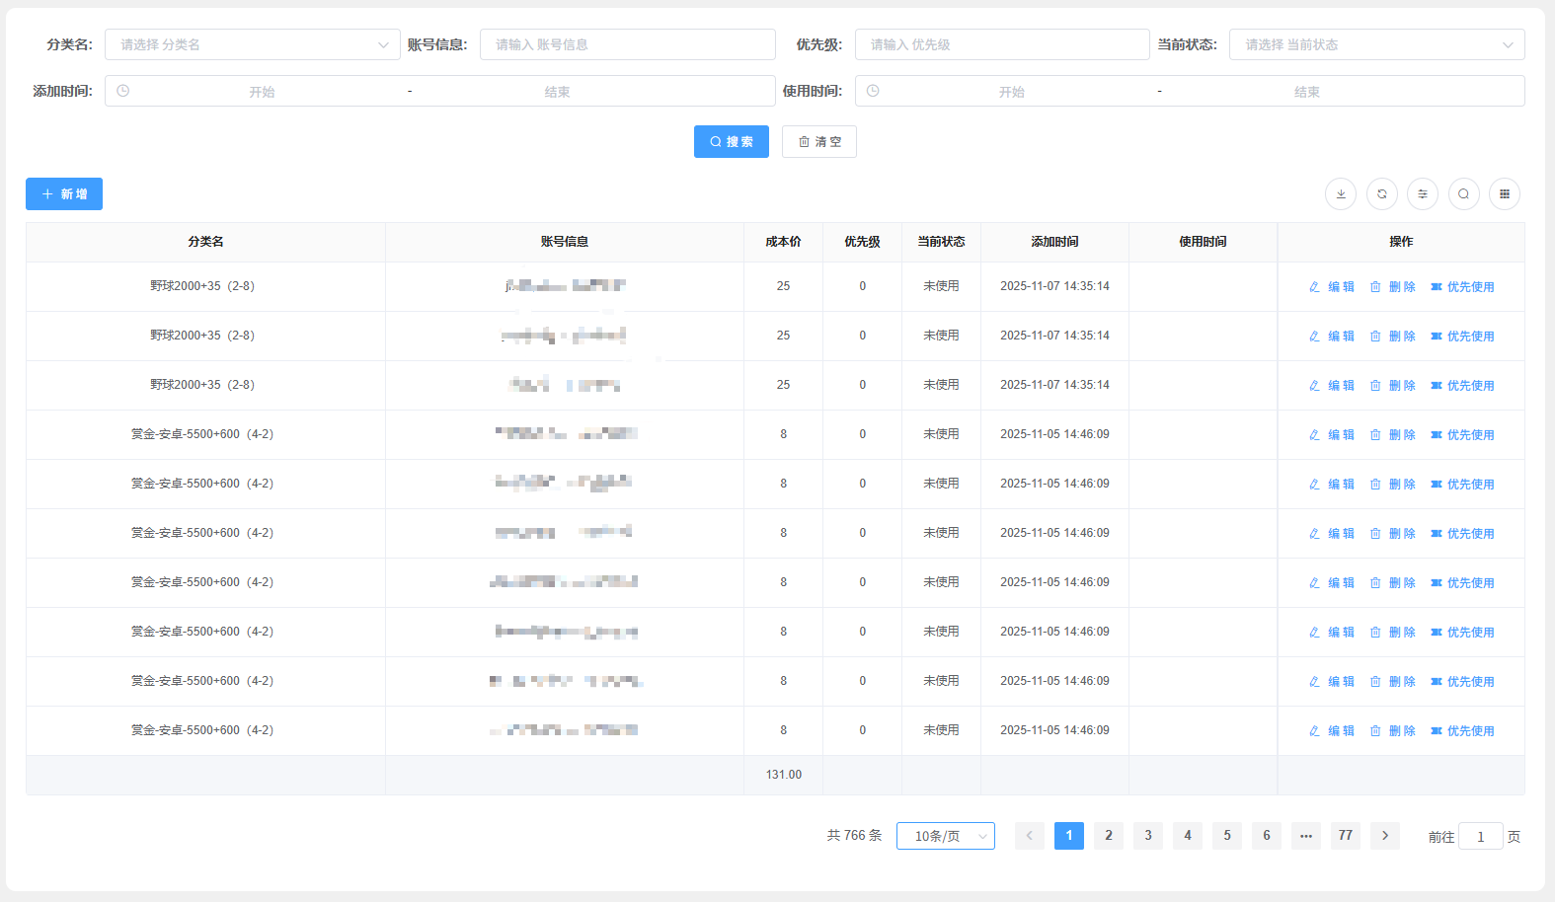Open column settings via the sliders icon

(x=1423, y=194)
